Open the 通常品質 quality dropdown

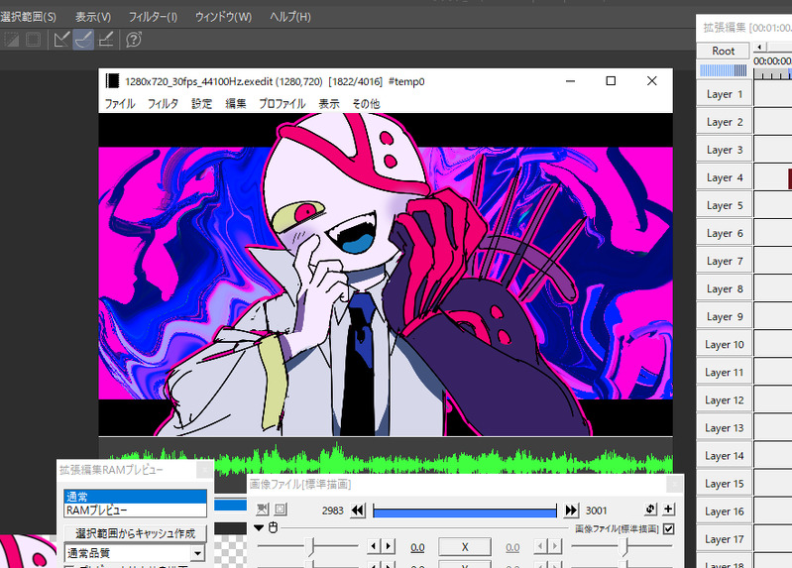click(198, 553)
